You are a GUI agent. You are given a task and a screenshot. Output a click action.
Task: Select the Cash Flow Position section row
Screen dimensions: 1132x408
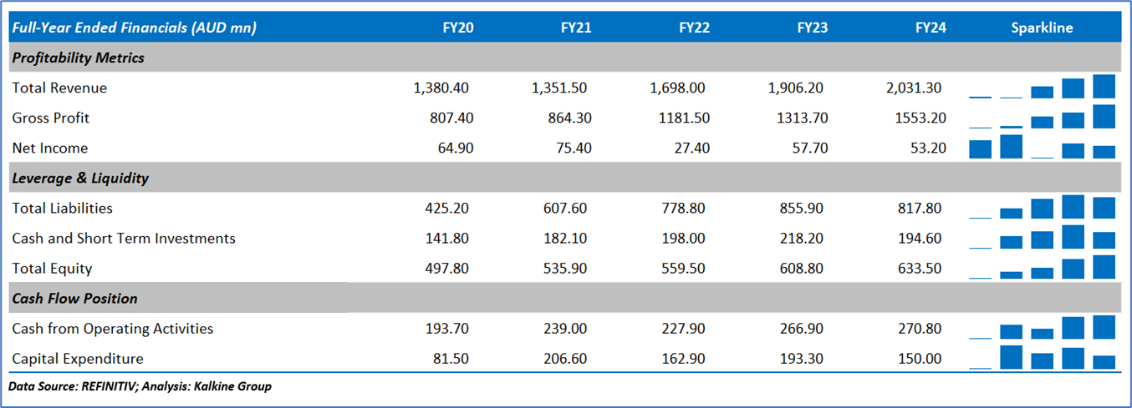pos(75,298)
